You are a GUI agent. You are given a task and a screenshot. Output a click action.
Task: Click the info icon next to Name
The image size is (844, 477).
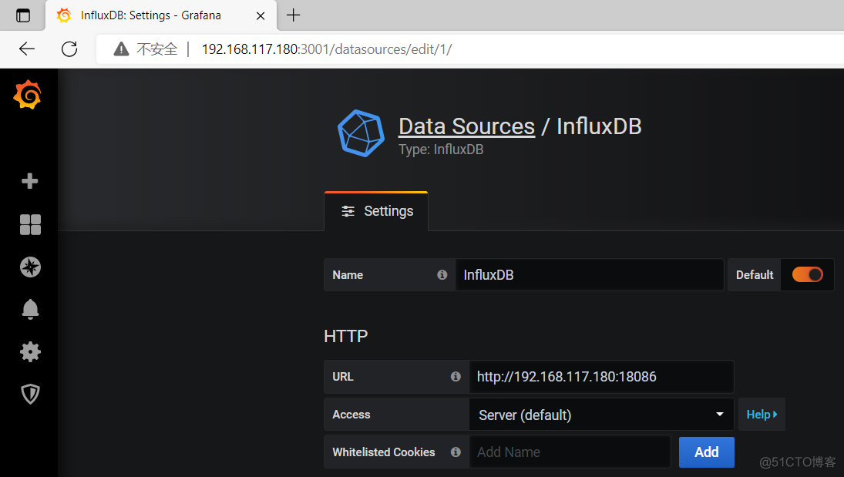click(442, 275)
